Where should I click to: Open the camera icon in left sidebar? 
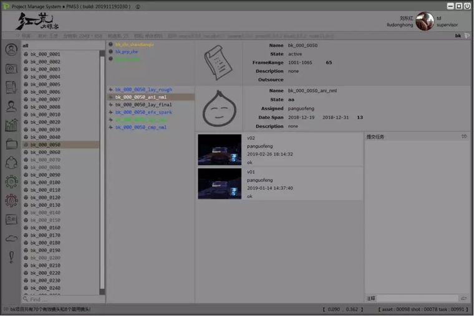click(x=11, y=69)
